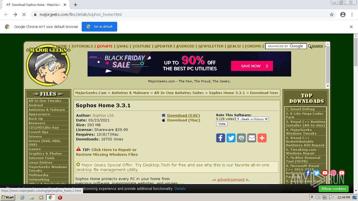The image size is (358, 201).
Task: Click the page vertical scrollbar up arrow
Action: (x=356, y=36)
